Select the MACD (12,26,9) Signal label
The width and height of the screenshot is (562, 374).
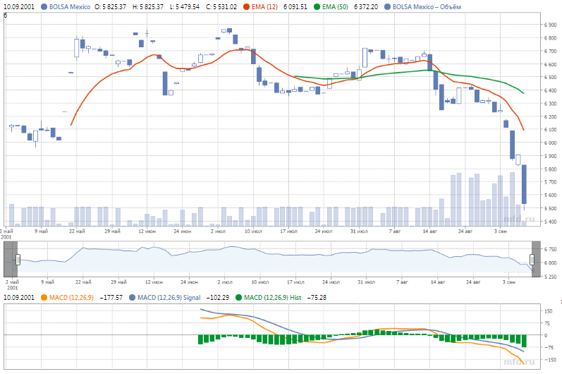tap(169, 298)
